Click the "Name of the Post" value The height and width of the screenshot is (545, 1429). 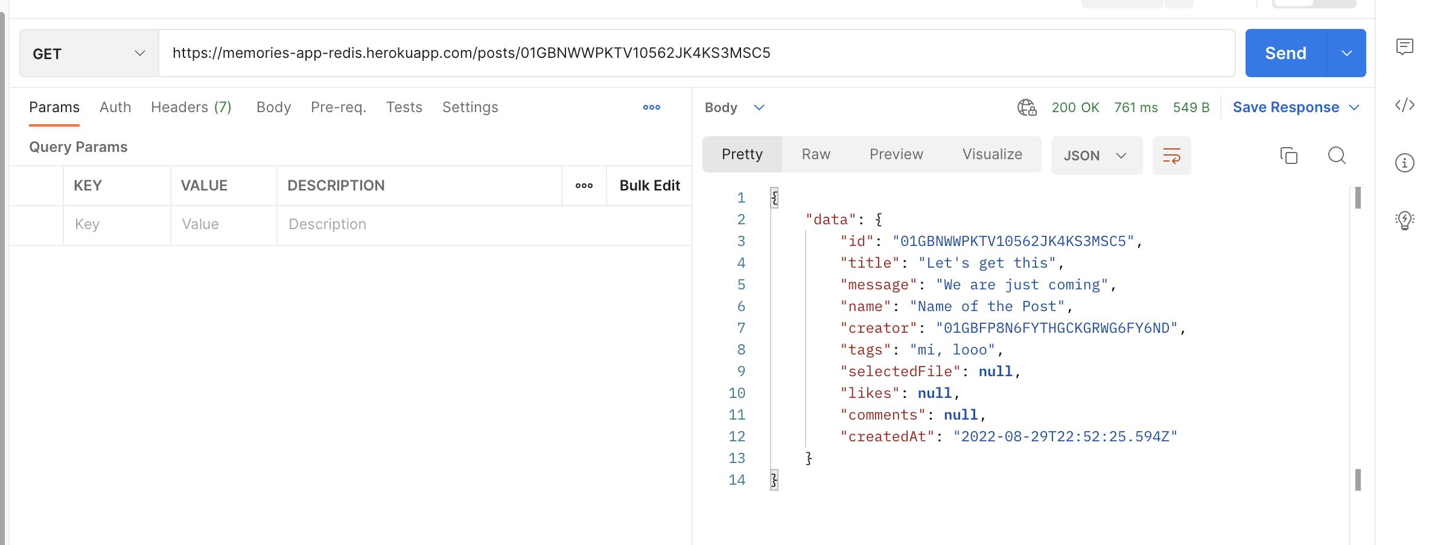(987, 306)
